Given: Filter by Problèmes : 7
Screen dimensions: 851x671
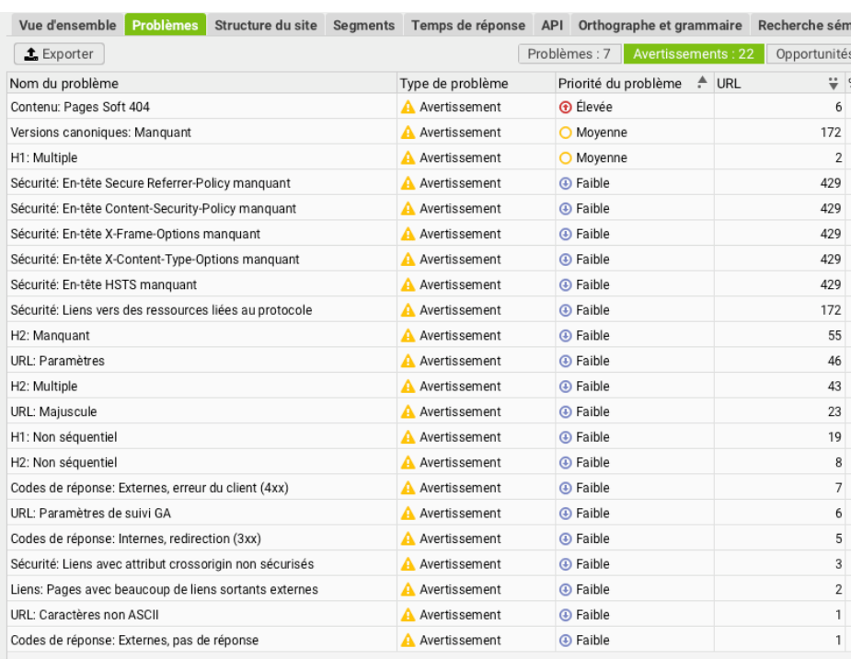Looking at the screenshot, I should (569, 53).
